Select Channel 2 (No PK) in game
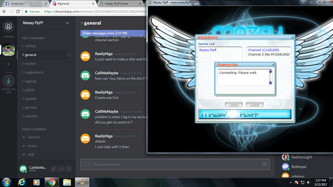This screenshot has width=333, height=187. 268,54
